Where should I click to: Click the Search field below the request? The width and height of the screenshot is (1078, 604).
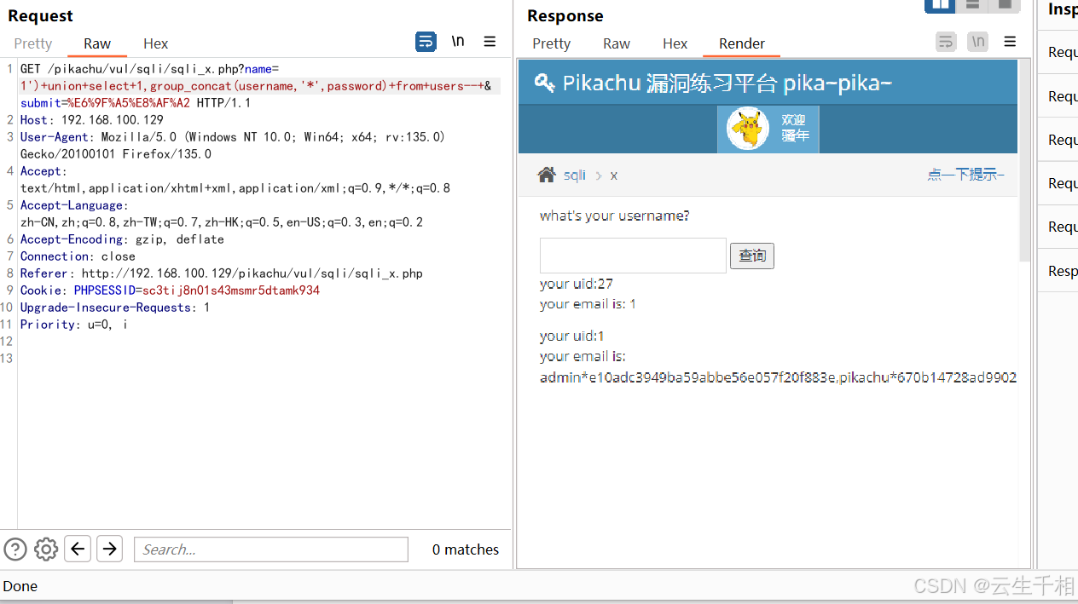pos(271,549)
